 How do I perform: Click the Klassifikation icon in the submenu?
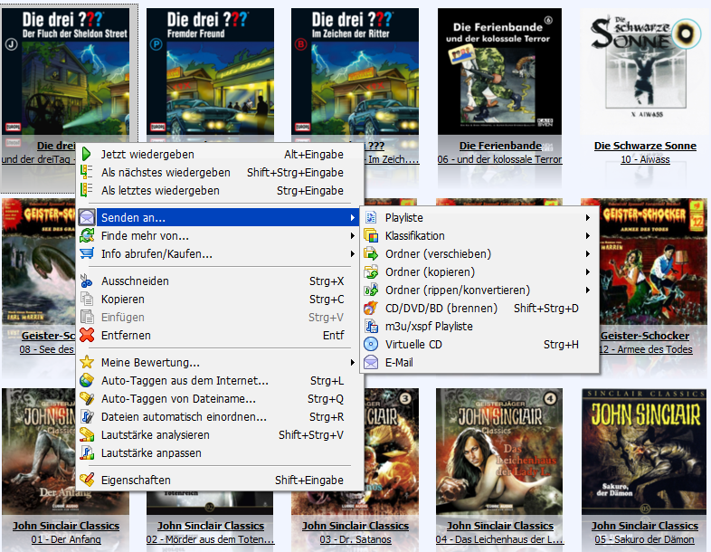click(x=371, y=236)
